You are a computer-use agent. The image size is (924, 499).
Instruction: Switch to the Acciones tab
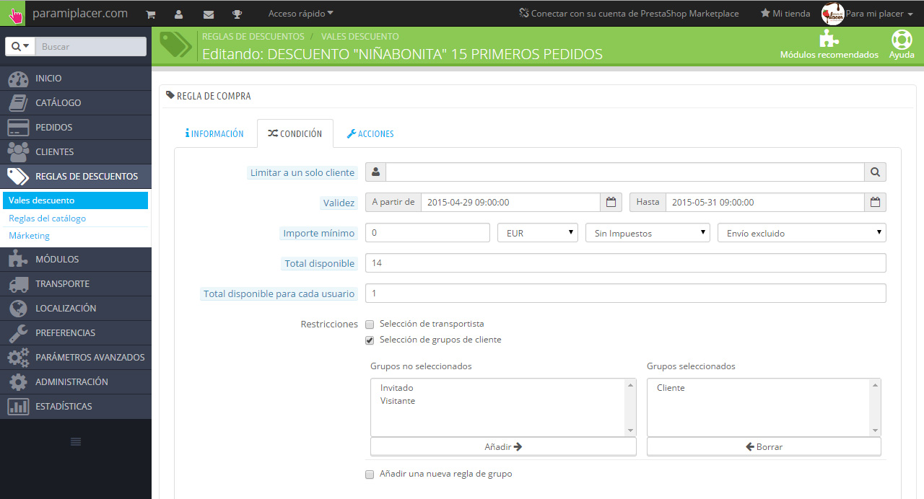[370, 134]
